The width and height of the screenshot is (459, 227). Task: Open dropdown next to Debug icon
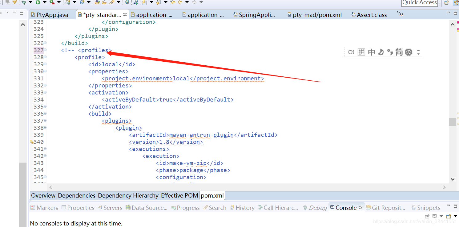pos(30,2)
